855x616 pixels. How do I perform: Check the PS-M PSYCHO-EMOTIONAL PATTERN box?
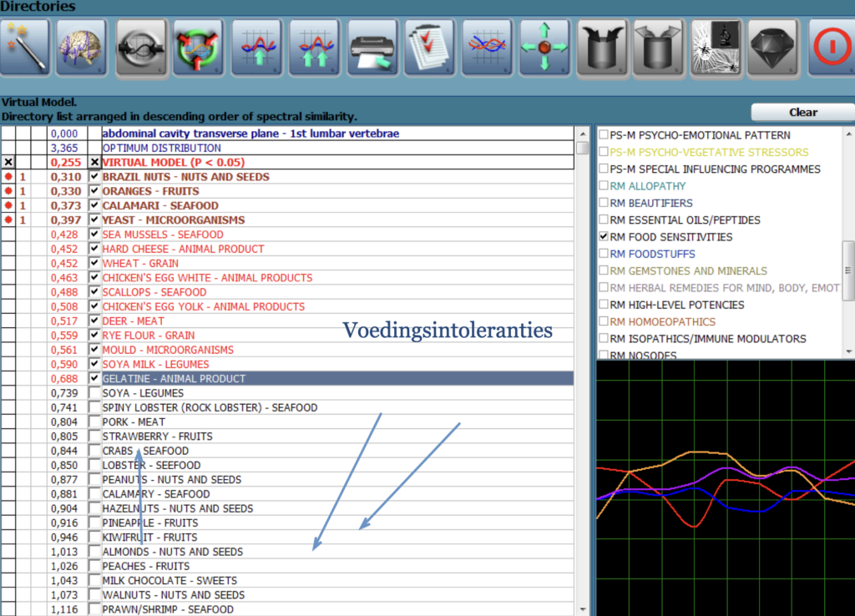pos(604,135)
